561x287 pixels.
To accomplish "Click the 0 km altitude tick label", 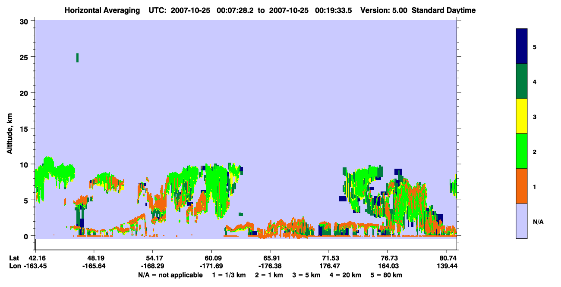I will 26,236.
